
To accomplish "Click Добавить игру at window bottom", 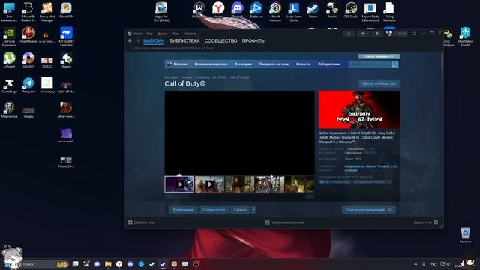I will click(x=141, y=223).
